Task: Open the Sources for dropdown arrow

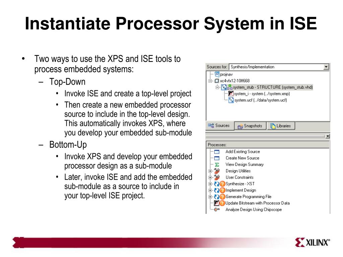Action: pyautogui.click(x=326, y=67)
